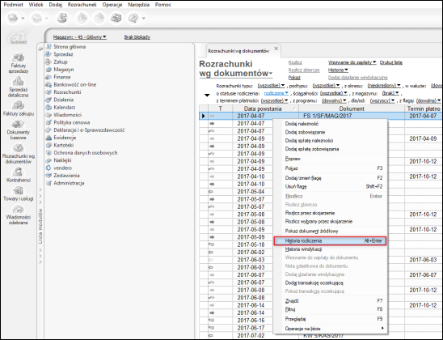Choose Dodaj należność from context menu
Image resolution: width=443 pixels, height=340 pixels.
302,124
